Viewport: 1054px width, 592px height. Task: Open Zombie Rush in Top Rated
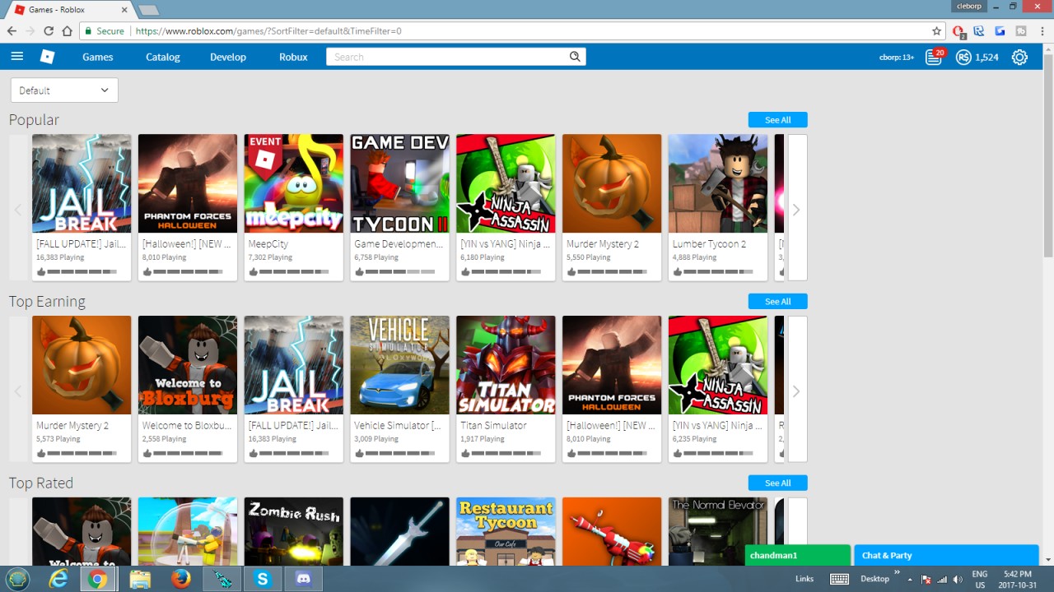(294, 531)
